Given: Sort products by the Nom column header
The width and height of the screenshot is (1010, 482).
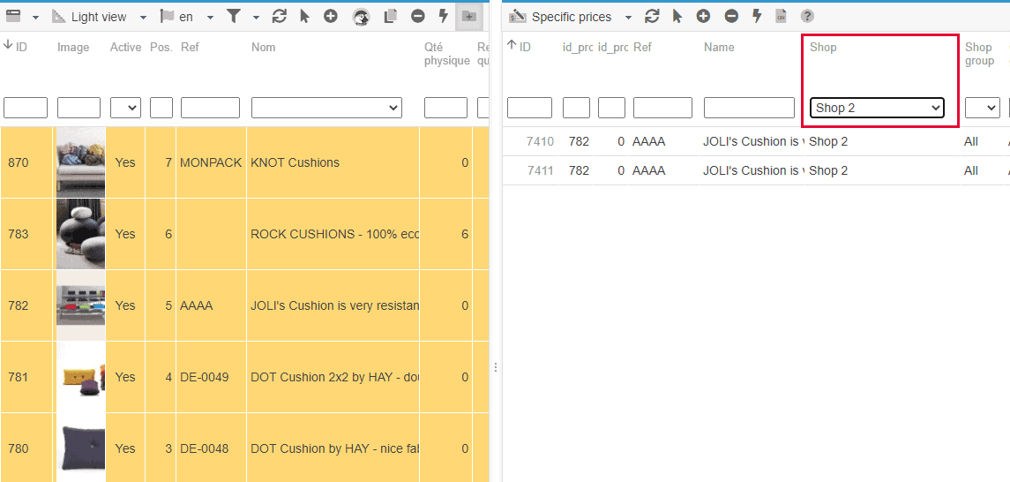Looking at the screenshot, I should pyautogui.click(x=263, y=48).
